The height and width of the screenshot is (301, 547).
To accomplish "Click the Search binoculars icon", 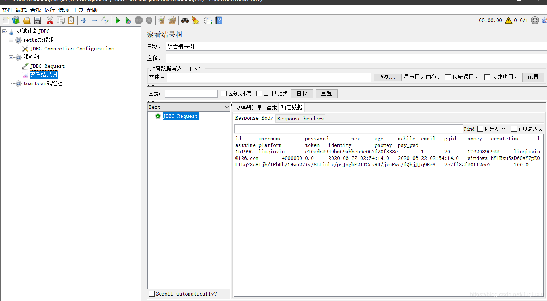I will coord(185,20).
